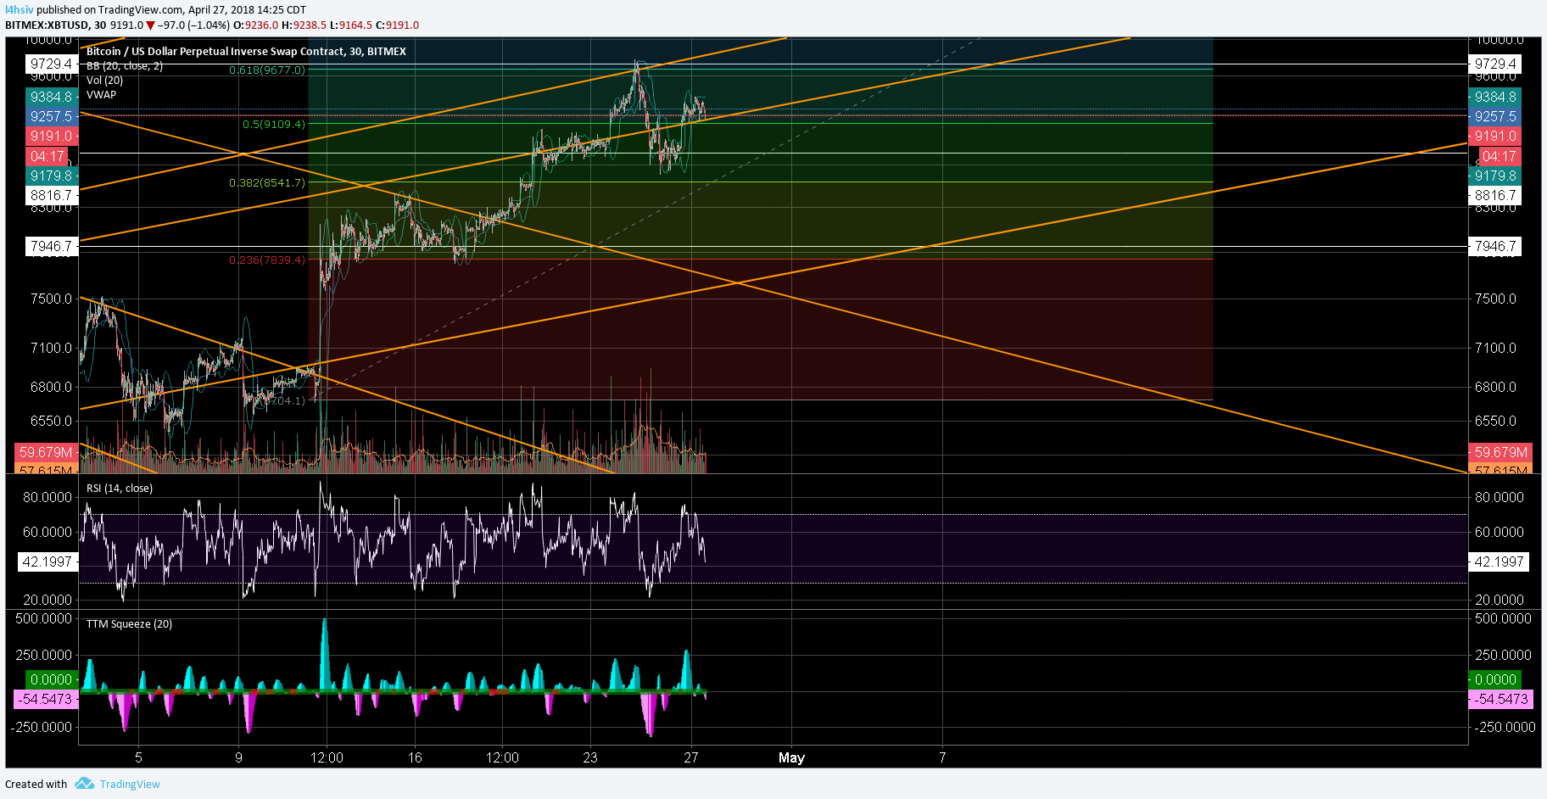Click the 7500.0 price label on left axis
The image size is (1547, 799).
point(51,299)
